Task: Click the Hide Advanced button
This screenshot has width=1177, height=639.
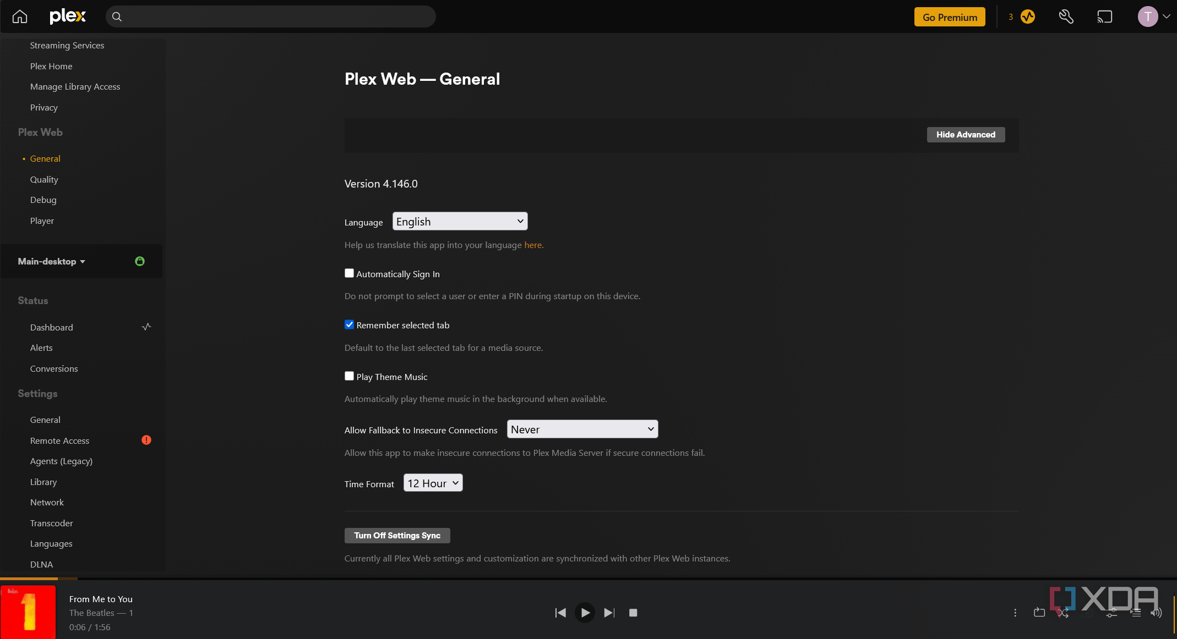Action: (966, 135)
